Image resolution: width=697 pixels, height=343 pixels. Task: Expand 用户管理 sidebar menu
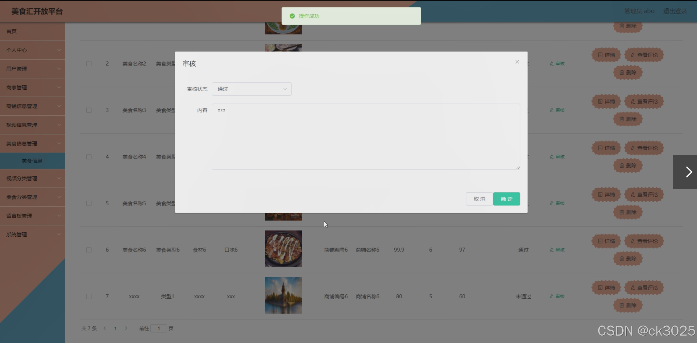pos(32,69)
